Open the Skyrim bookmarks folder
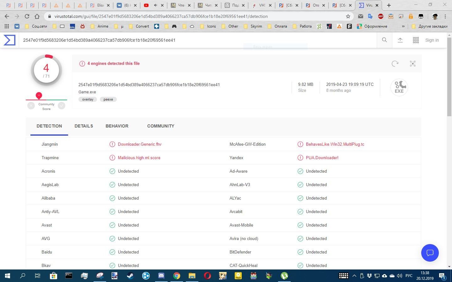The width and height of the screenshot is (452, 282). click(253, 26)
